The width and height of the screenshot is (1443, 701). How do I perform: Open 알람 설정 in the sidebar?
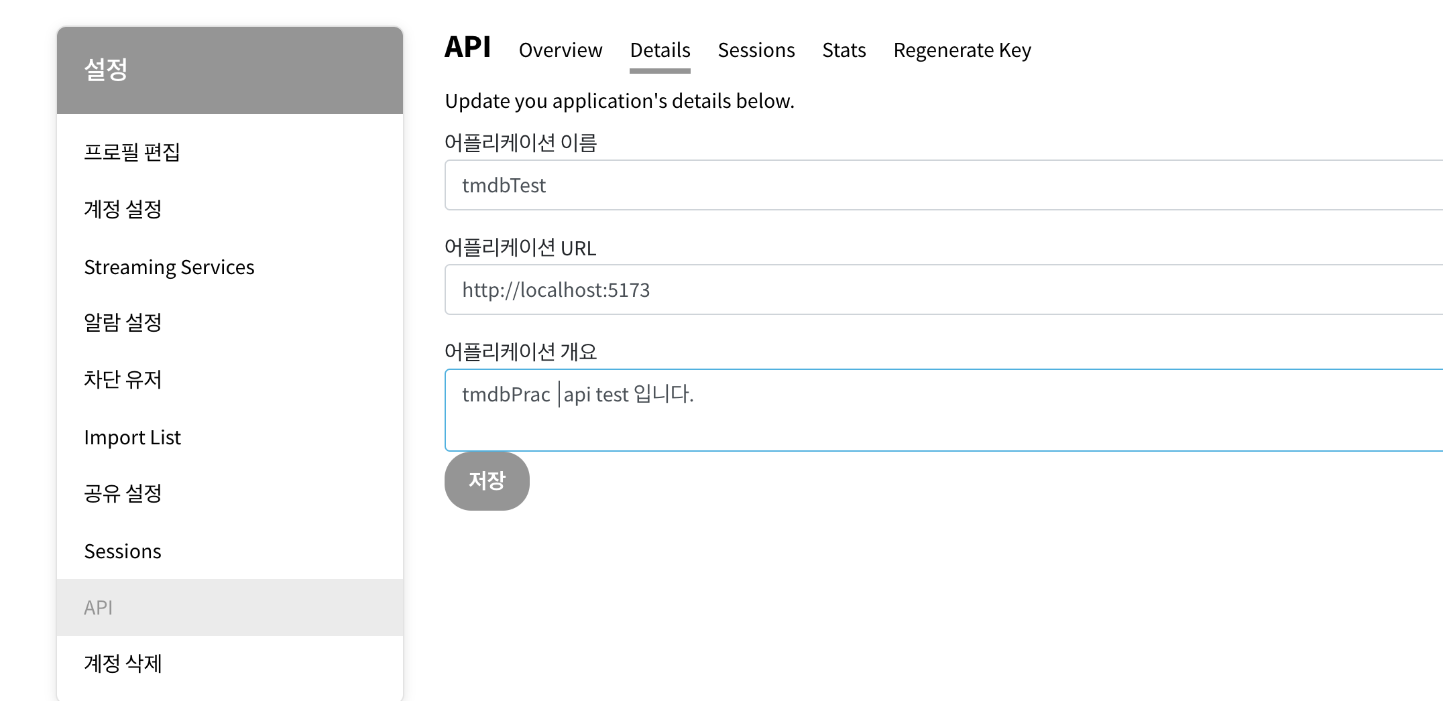point(123,323)
